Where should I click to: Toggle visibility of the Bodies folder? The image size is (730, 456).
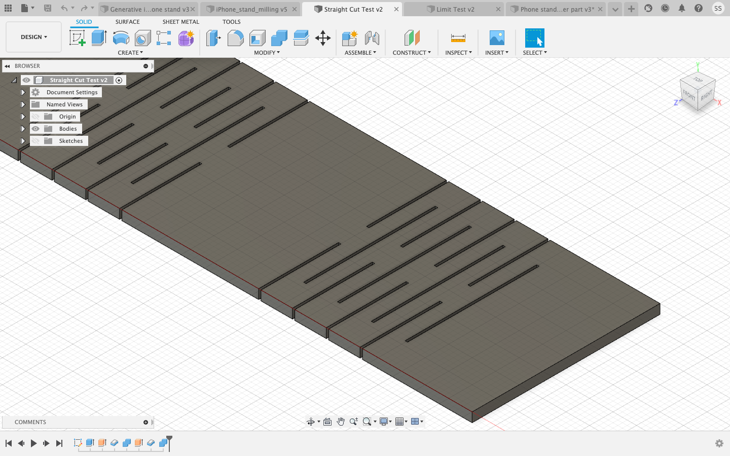coord(35,129)
